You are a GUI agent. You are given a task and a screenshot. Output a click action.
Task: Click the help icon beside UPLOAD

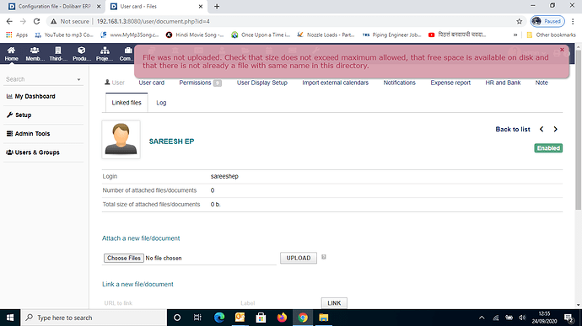point(324,257)
